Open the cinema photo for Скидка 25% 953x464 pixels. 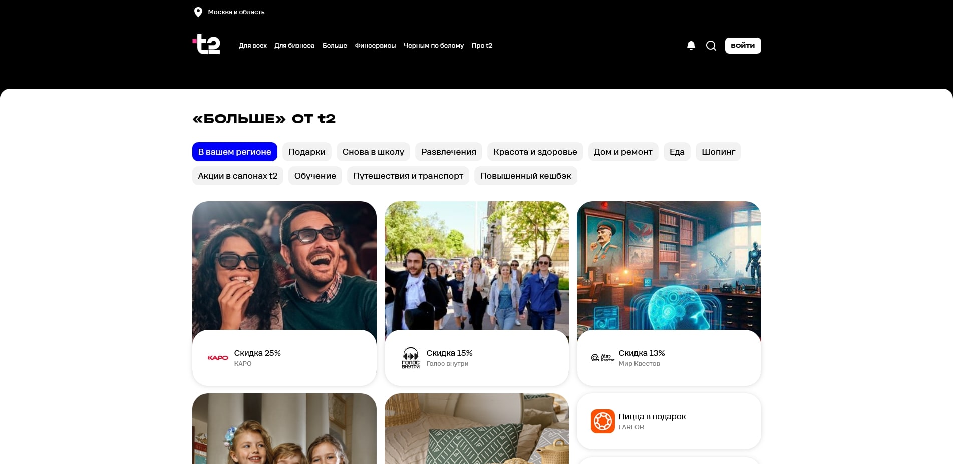click(284, 265)
